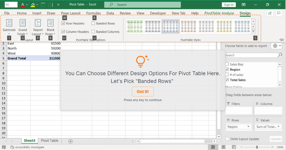
Task: Click the font size box
Action: tap(11, 5)
